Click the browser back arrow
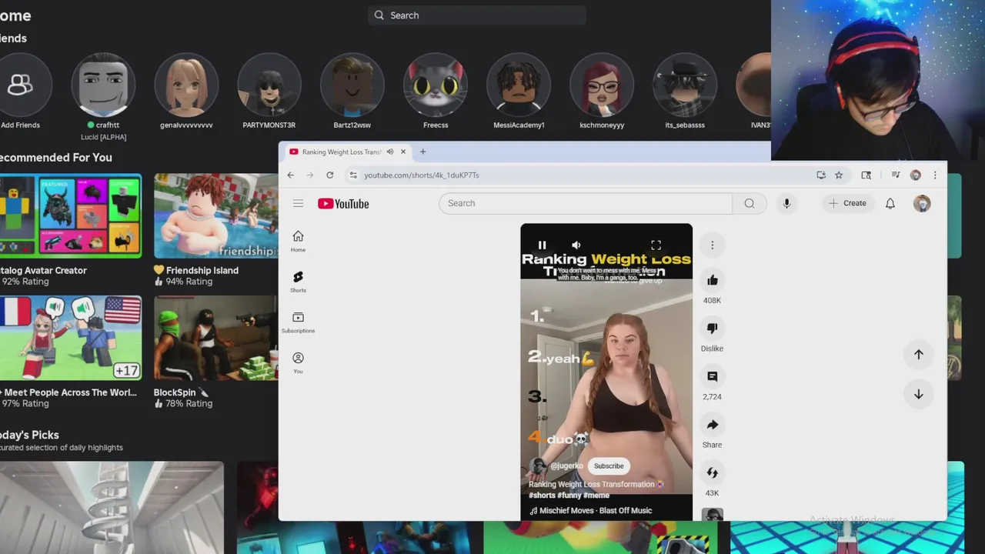The height and width of the screenshot is (554, 985). 291,175
